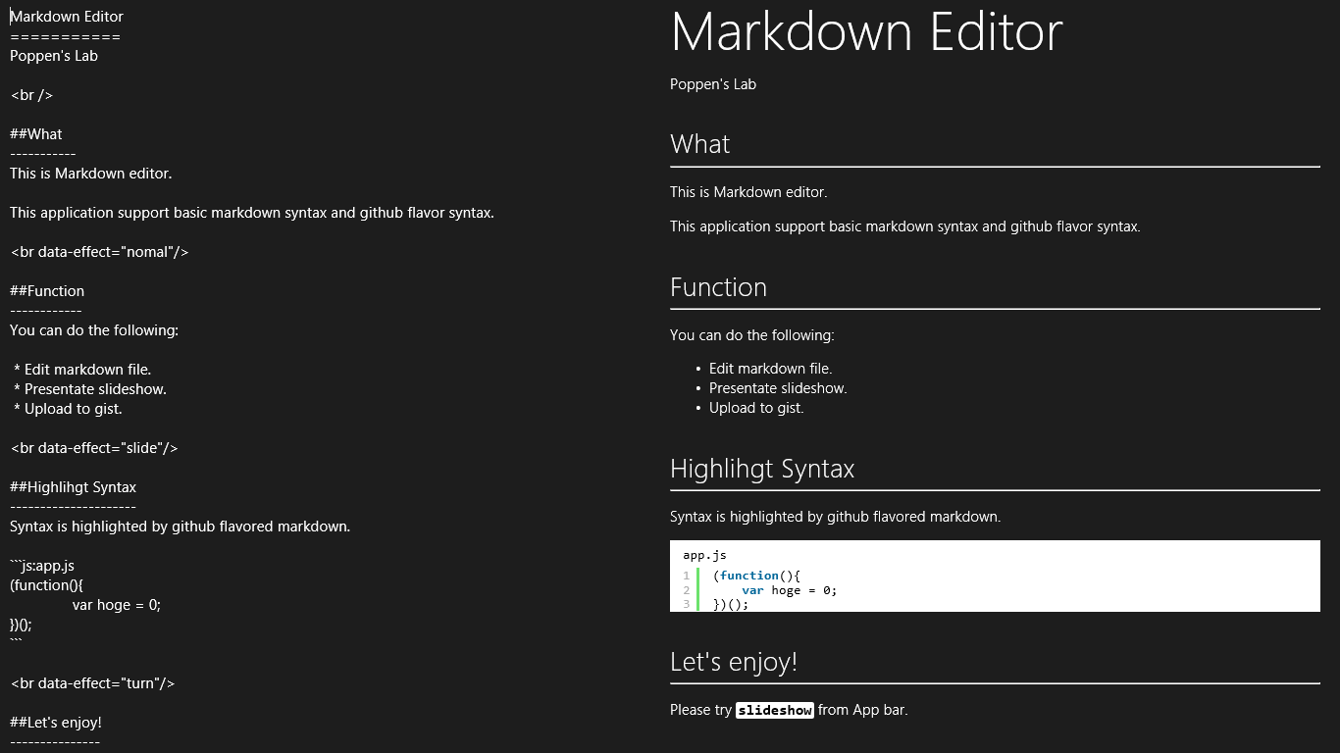Image resolution: width=1340 pixels, height=753 pixels.
Task: Click the '<br data-effect="nomal"/>' line
Action: pyautogui.click(x=99, y=252)
